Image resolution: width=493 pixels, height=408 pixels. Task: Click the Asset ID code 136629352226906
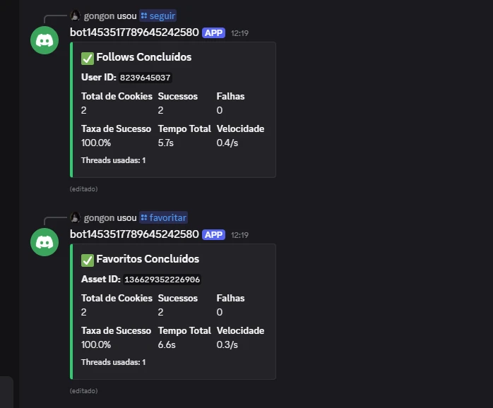[162, 280]
